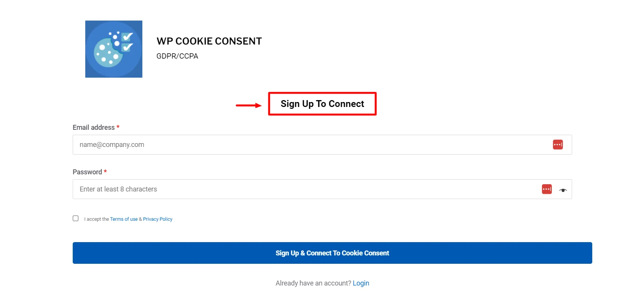Click the Email address field label
641x303 pixels.
93,127
